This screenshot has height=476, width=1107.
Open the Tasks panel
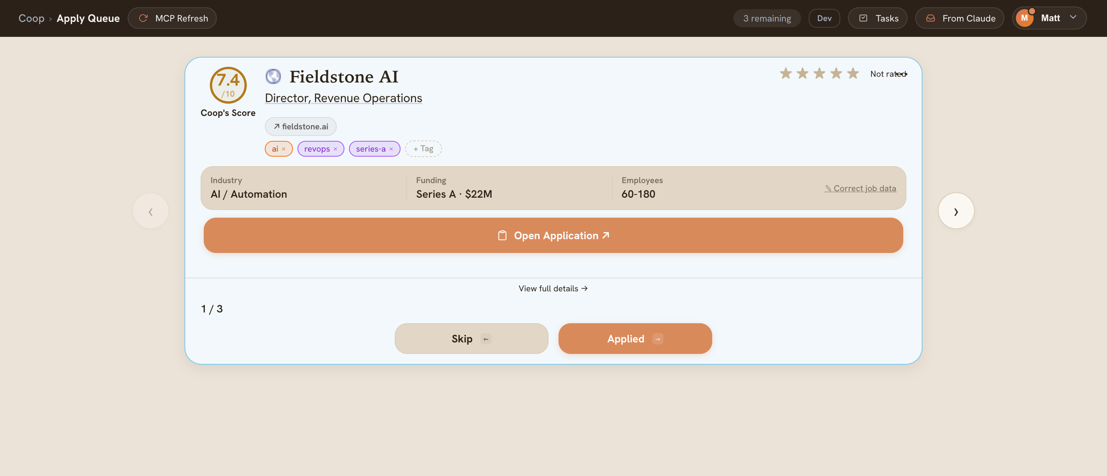point(878,18)
